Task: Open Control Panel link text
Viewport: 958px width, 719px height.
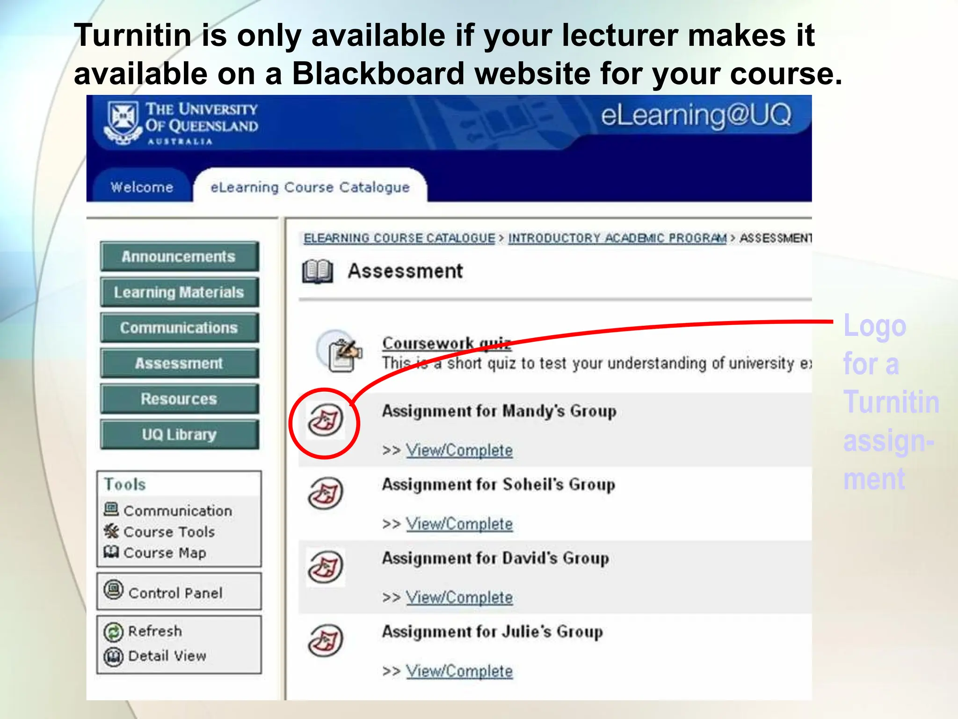Action: coord(175,593)
